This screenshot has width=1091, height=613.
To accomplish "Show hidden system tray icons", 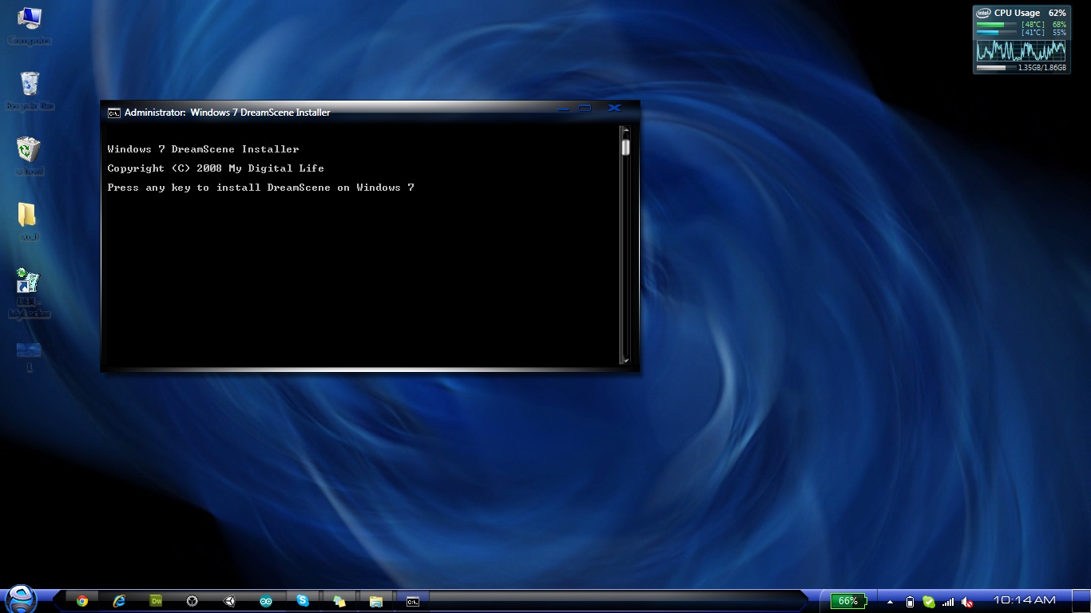I will [891, 602].
